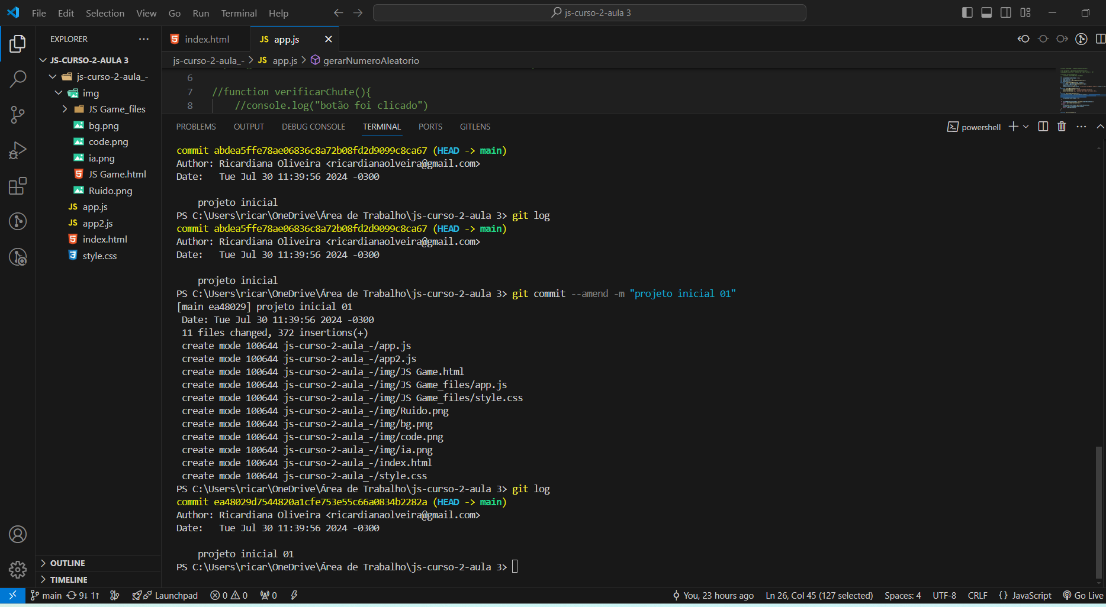Open the Run and Debug view

(x=18, y=150)
